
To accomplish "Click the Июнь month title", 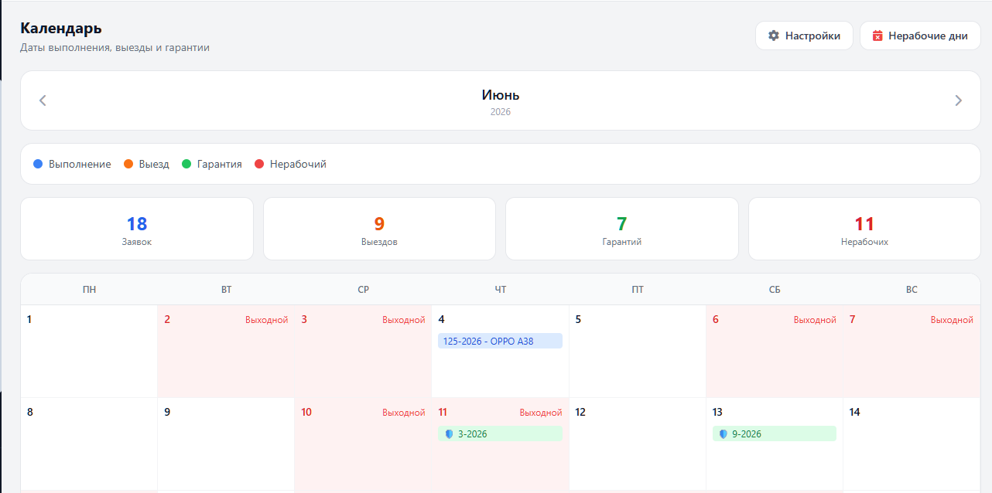I will [x=501, y=95].
